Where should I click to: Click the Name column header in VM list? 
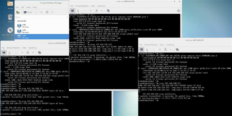point(18,17)
